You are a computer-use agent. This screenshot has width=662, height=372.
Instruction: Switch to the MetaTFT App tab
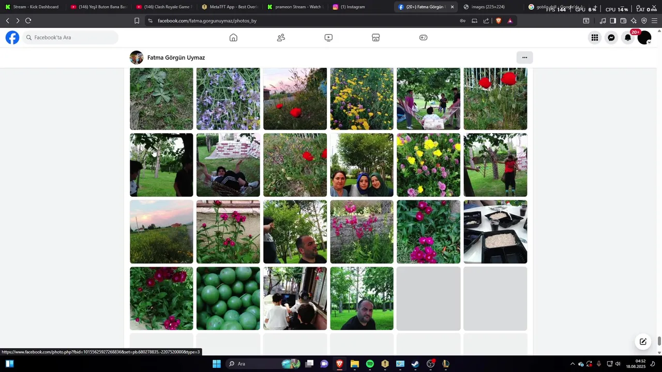[230, 7]
